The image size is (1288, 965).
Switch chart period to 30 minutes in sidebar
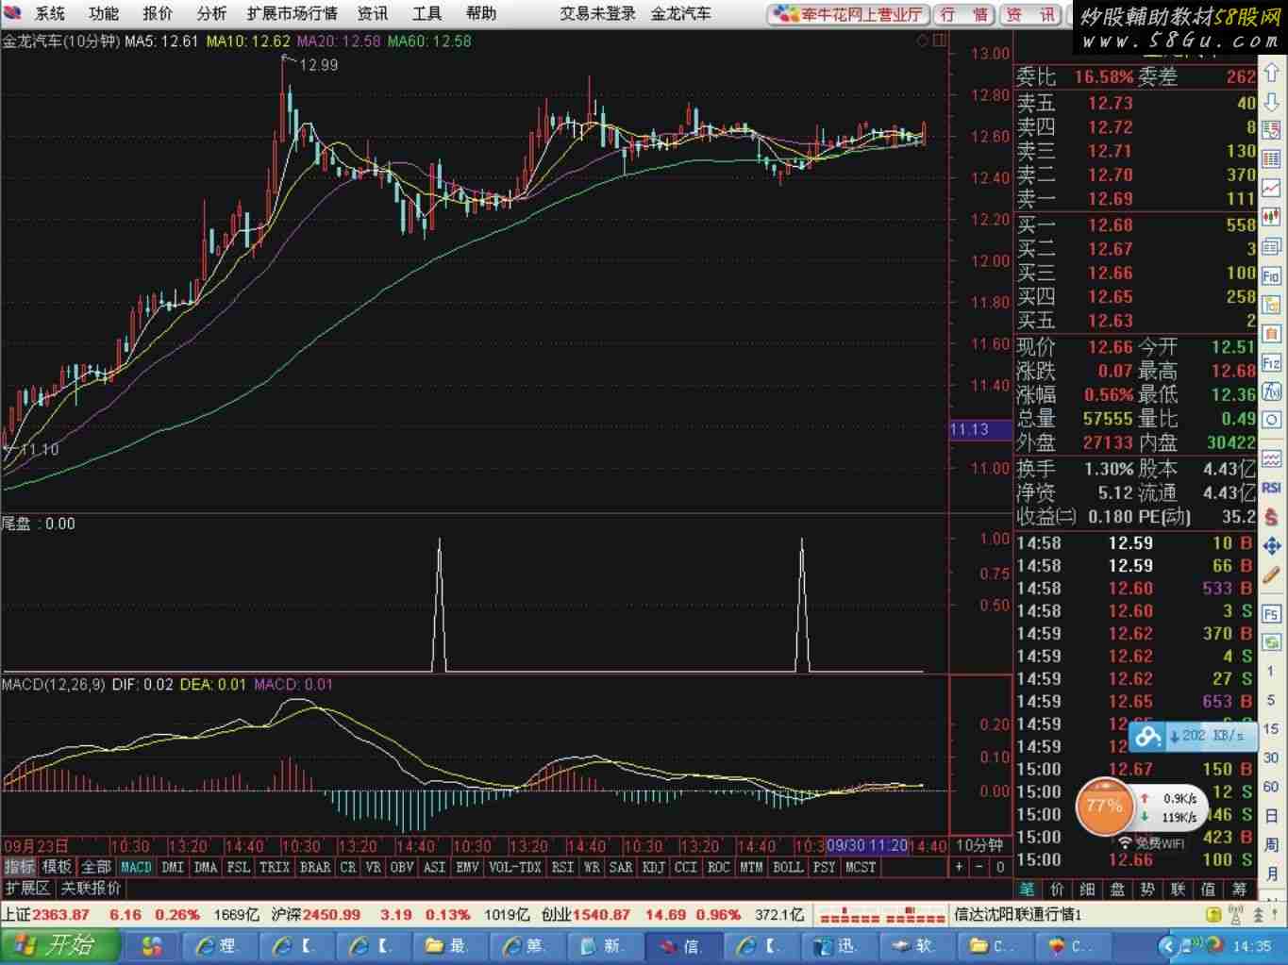point(1272,757)
